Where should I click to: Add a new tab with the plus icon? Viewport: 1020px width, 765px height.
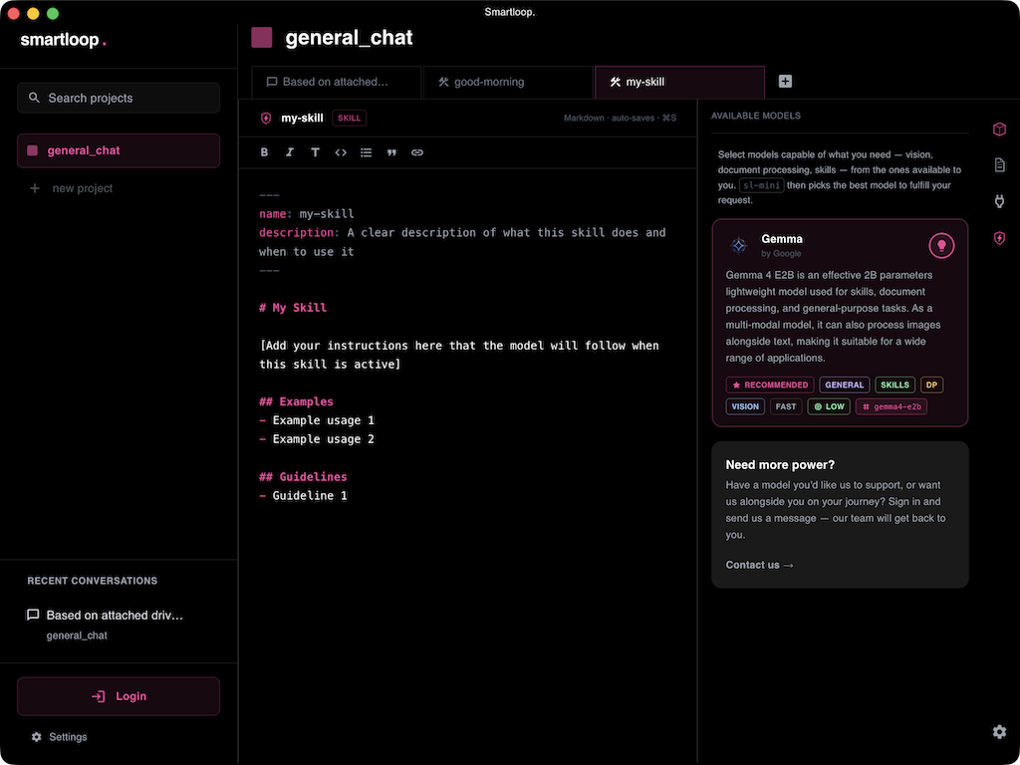click(x=785, y=82)
